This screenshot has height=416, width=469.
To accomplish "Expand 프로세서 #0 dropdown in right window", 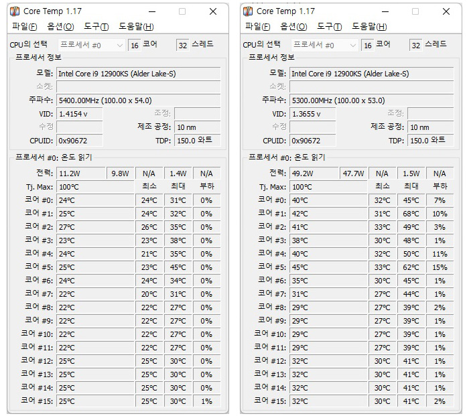I will (x=324, y=45).
